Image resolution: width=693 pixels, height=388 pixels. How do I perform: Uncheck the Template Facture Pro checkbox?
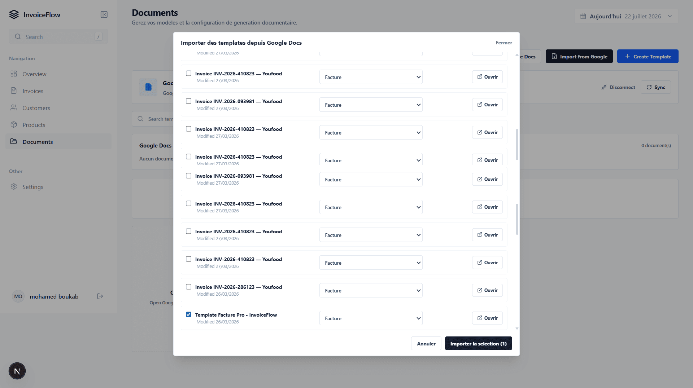click(188, 314)
